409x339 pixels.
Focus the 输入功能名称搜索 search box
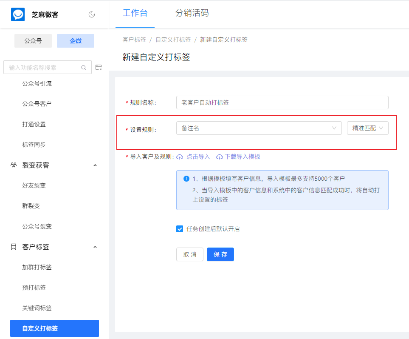48,67
